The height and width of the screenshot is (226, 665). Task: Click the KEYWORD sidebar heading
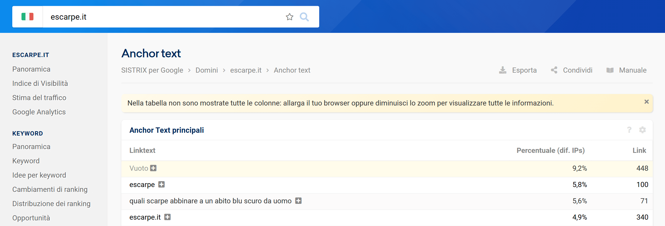[27, 134]
